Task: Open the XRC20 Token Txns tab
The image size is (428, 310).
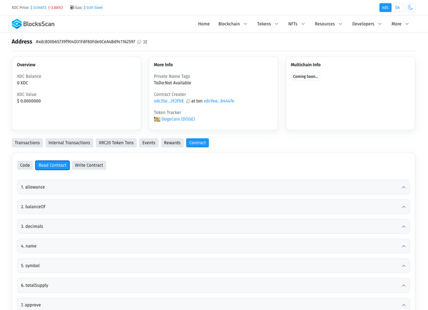Action: (x=116, y=143)
